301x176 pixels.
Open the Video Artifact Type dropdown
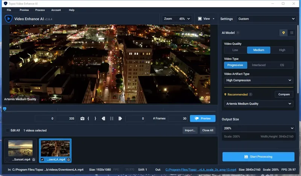258,80
